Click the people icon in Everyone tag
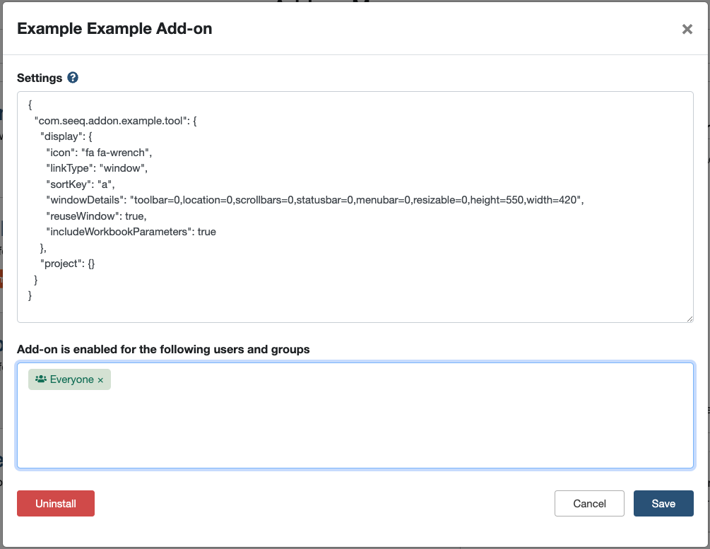The image size is (710, 549). (x=41, y=379)
